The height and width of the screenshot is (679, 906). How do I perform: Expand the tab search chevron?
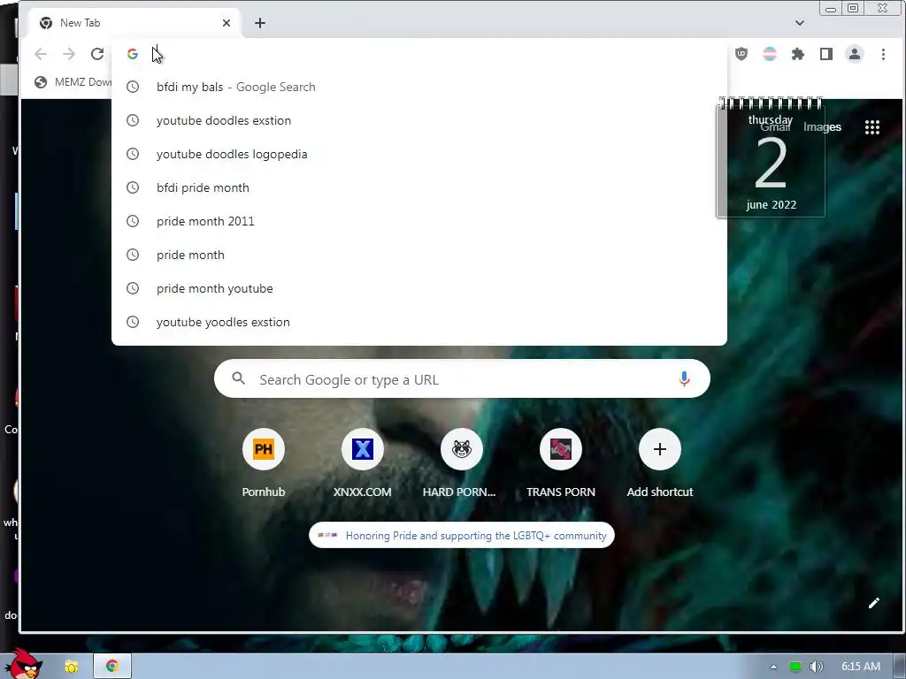(800, 23)
